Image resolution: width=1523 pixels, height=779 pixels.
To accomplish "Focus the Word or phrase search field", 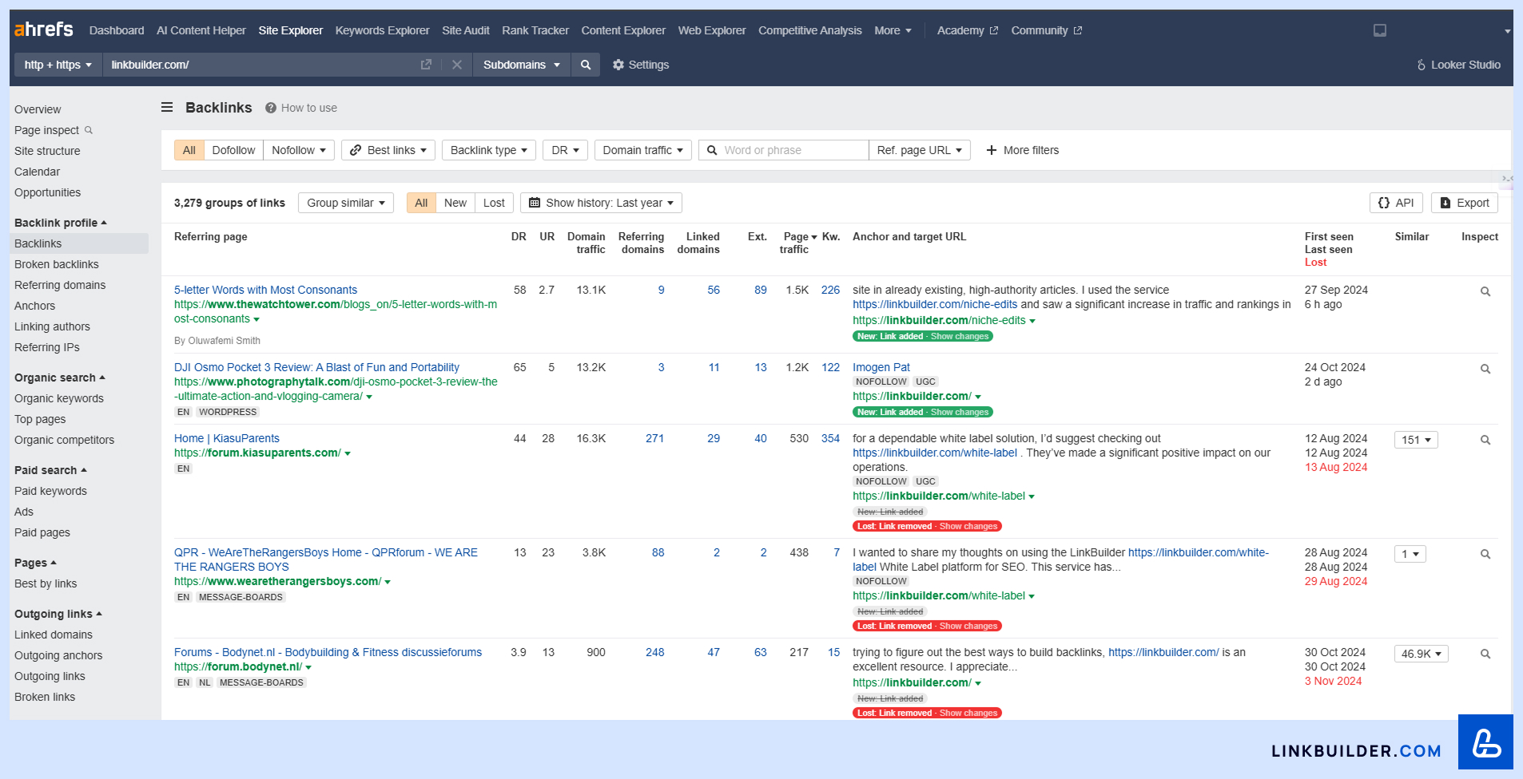I will pyautogui.click(x=784, y=150).
